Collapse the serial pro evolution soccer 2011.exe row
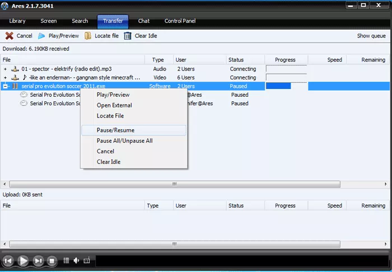 click(x=5, y=86)
